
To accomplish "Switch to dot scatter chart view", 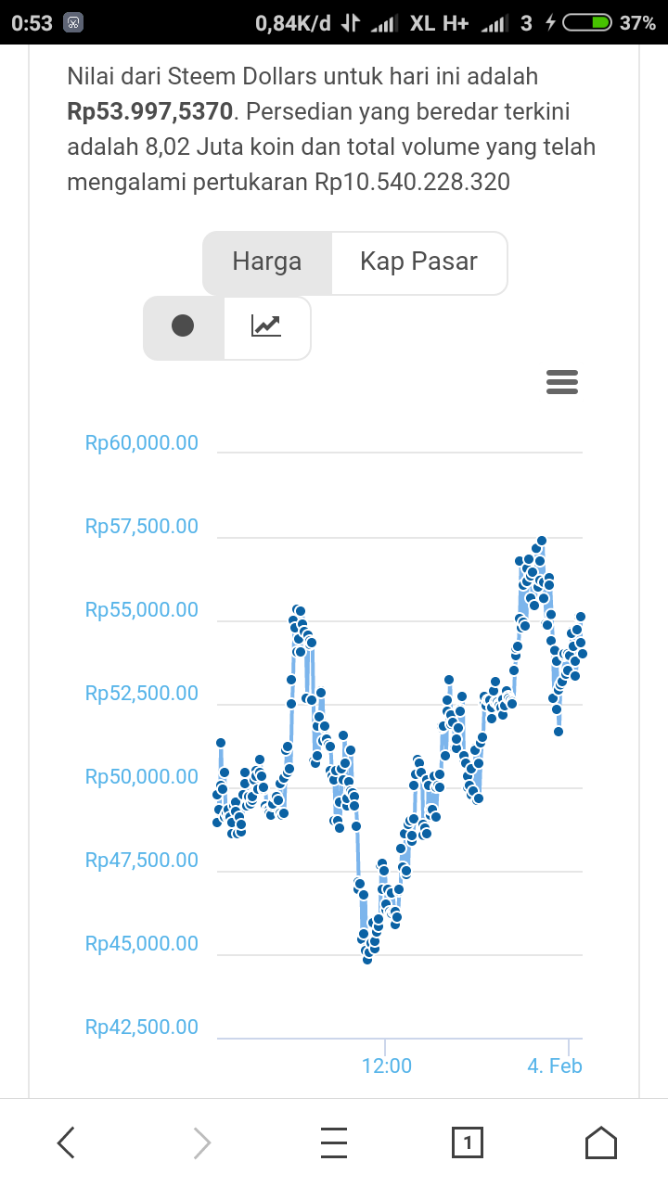I will click(184, 326).
